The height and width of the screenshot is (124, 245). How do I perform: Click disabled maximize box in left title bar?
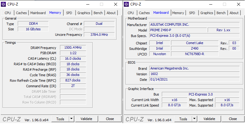tap(102, 4)
